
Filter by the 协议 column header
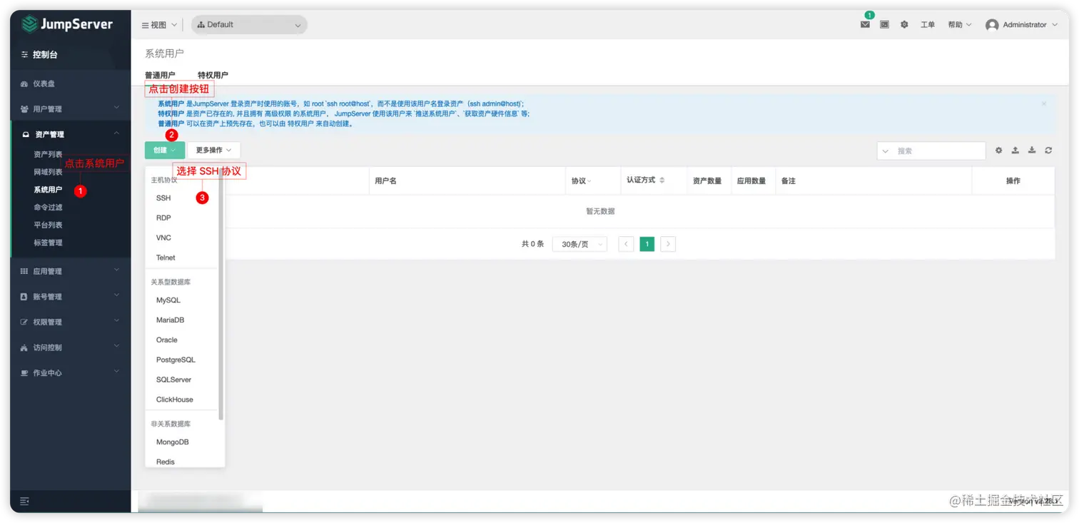pos(581,181)
